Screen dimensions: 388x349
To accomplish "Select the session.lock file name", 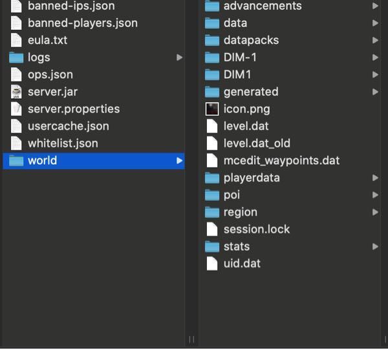I will click(x=257, y=229).
